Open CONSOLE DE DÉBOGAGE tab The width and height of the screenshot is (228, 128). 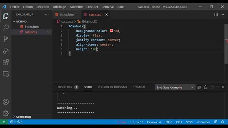tap(113, 87)
